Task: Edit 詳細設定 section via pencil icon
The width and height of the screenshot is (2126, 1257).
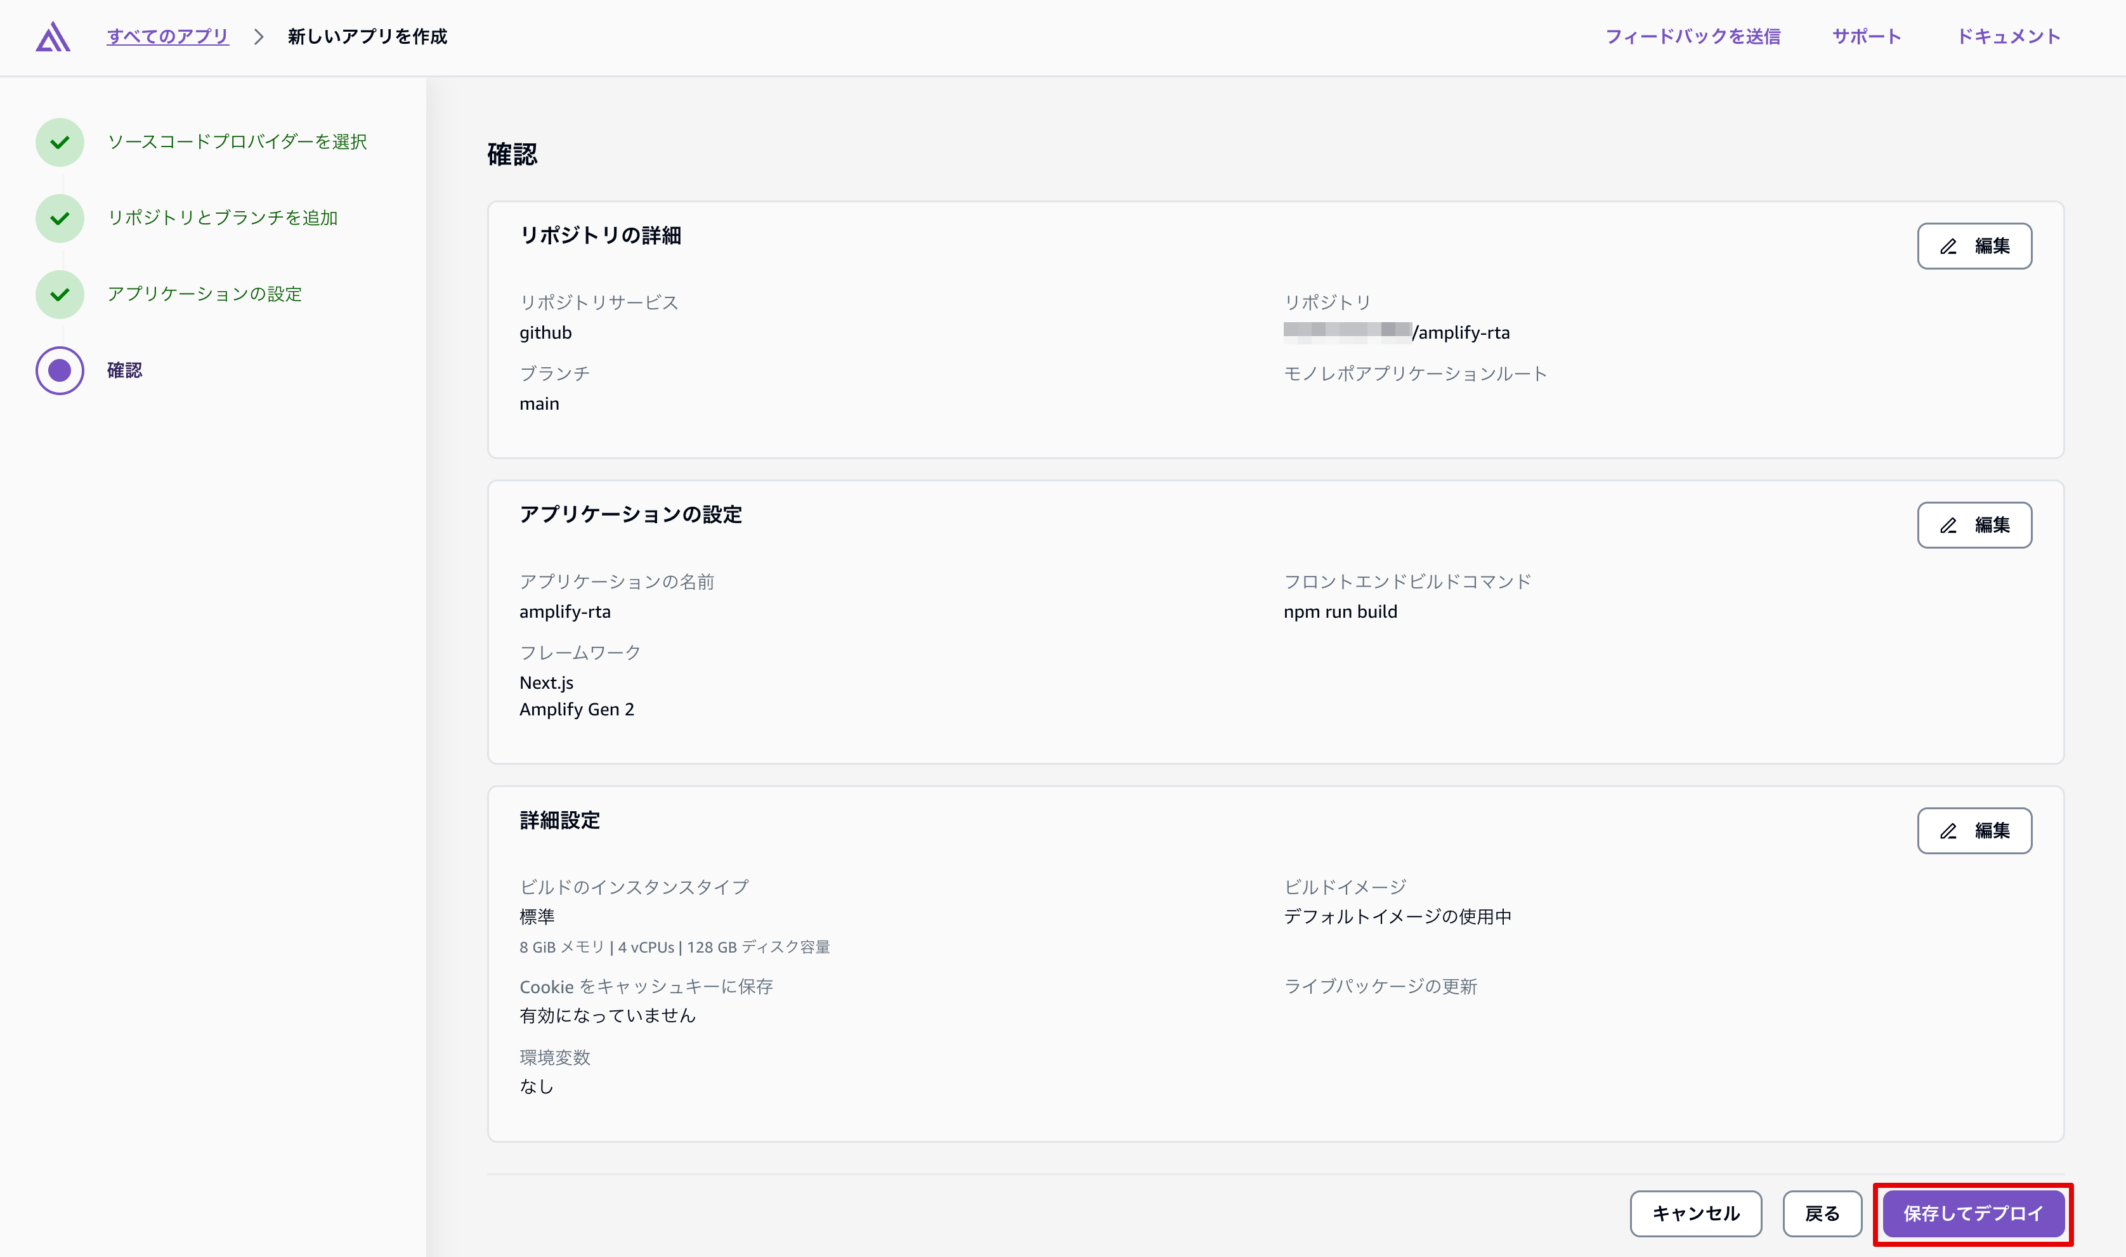Action: click(x=1948, y=831)
